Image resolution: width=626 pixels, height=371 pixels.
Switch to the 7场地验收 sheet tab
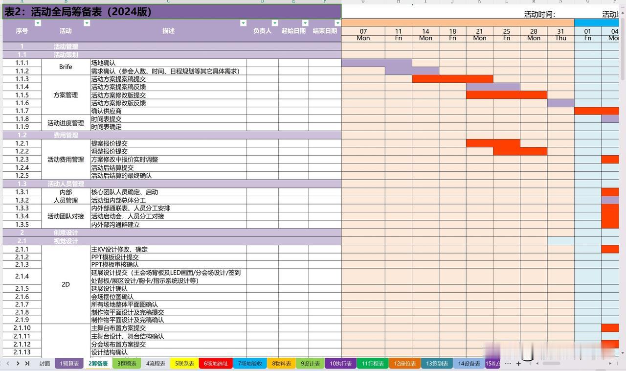pos(250,364)
